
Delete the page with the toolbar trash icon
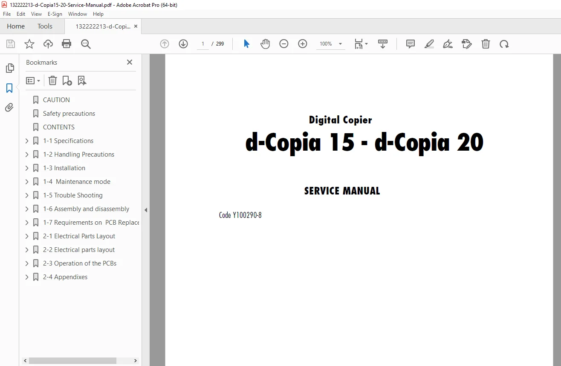[x=486, y=44]
